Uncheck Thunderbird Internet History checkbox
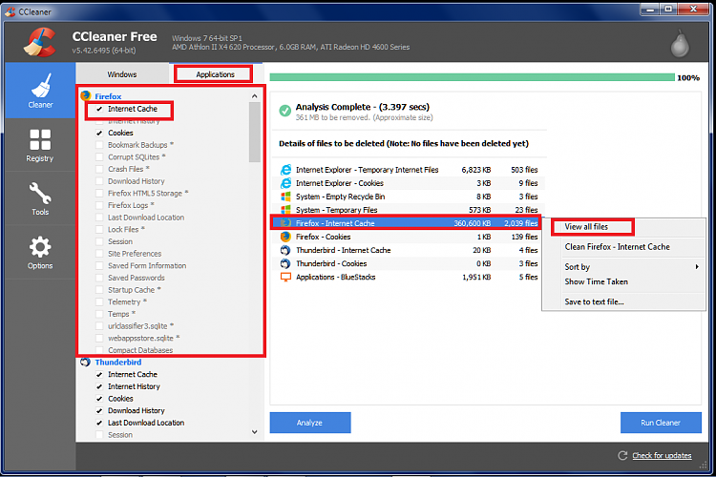 pos(99,386)
